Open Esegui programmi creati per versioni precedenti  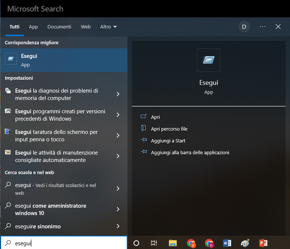60,115
